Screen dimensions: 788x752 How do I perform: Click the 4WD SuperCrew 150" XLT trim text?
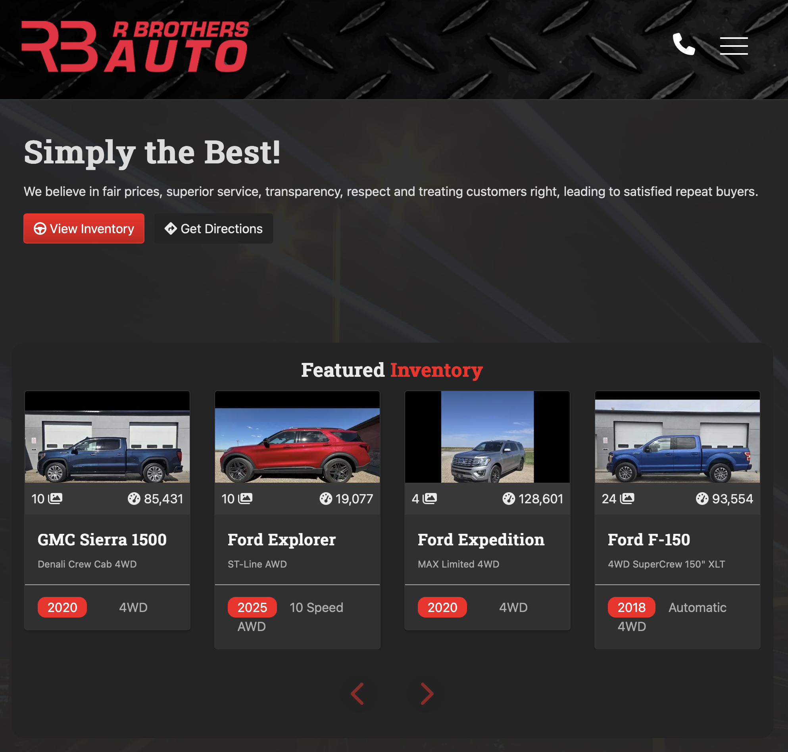[667, 564]
